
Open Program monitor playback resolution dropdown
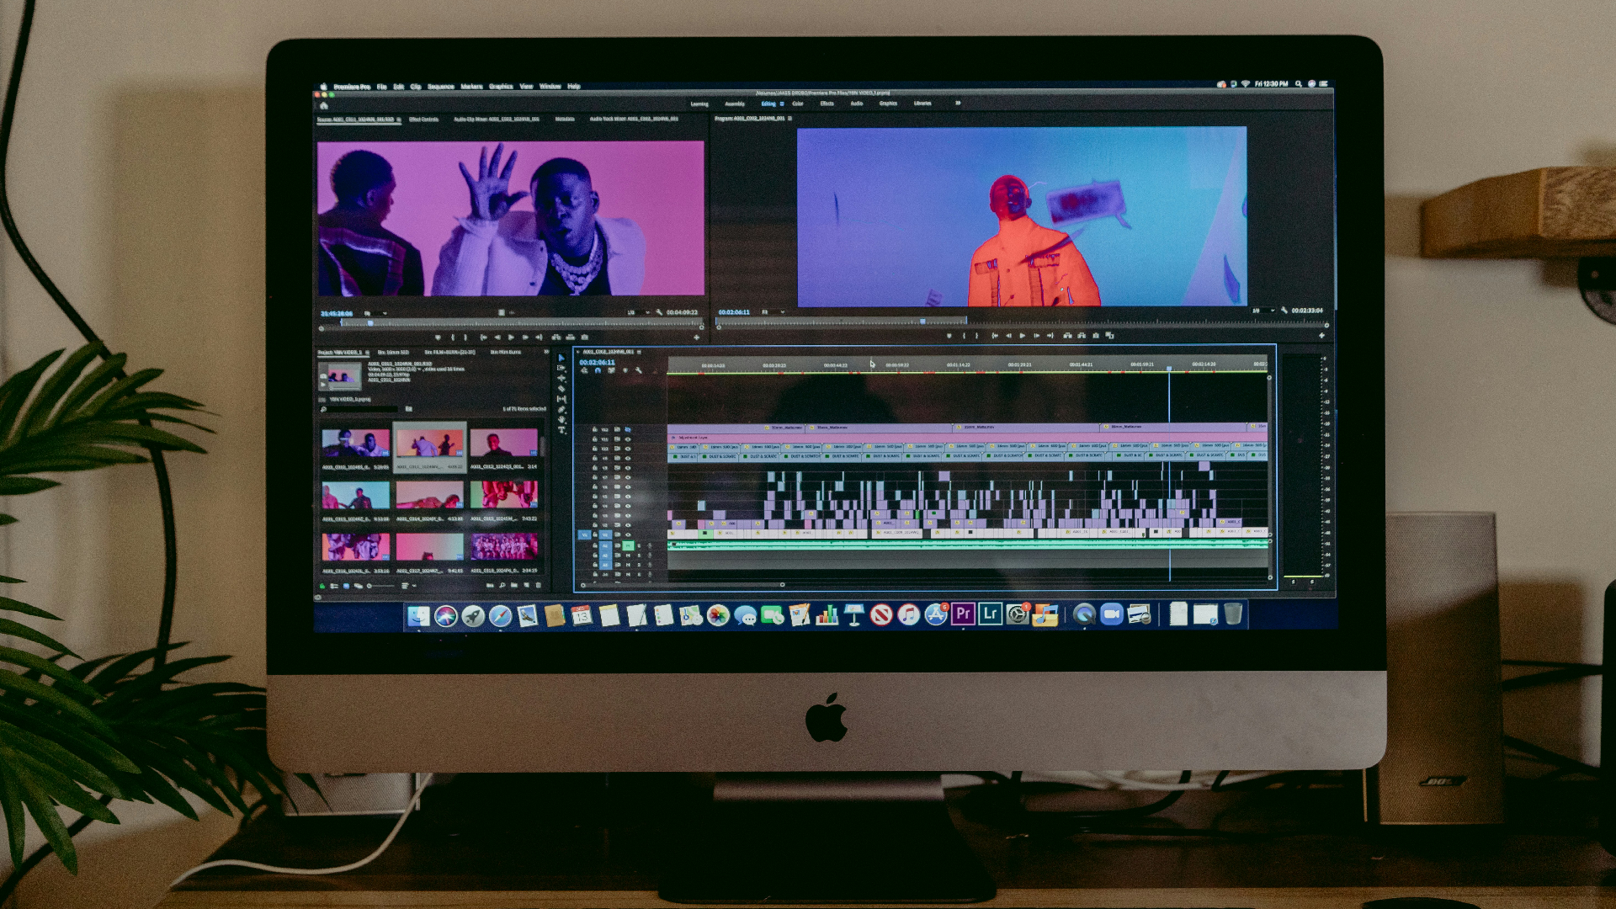[1262, 311]
